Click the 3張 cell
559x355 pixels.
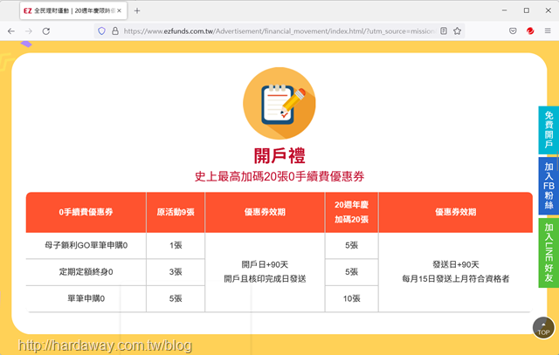(176, 272)
